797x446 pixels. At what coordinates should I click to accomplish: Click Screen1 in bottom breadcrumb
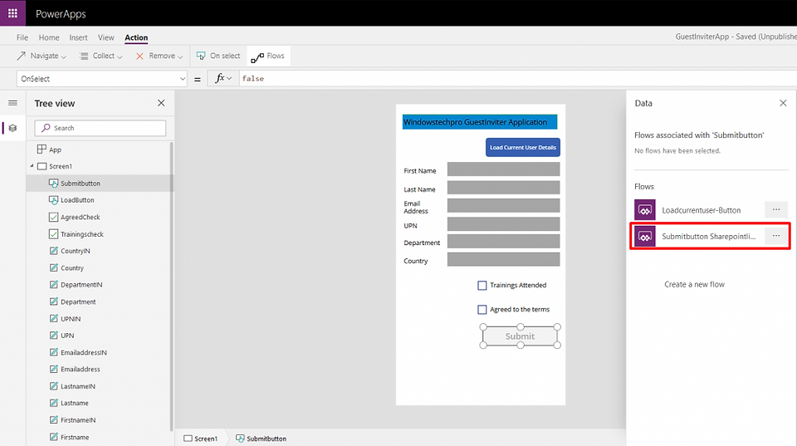pos(201,439)
